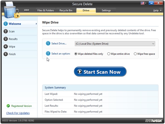Click the Select an option label
165x124 pixels.
coord(61,54)
